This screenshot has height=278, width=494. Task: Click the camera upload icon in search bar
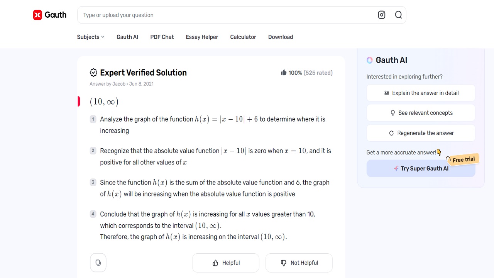point(382,15)
